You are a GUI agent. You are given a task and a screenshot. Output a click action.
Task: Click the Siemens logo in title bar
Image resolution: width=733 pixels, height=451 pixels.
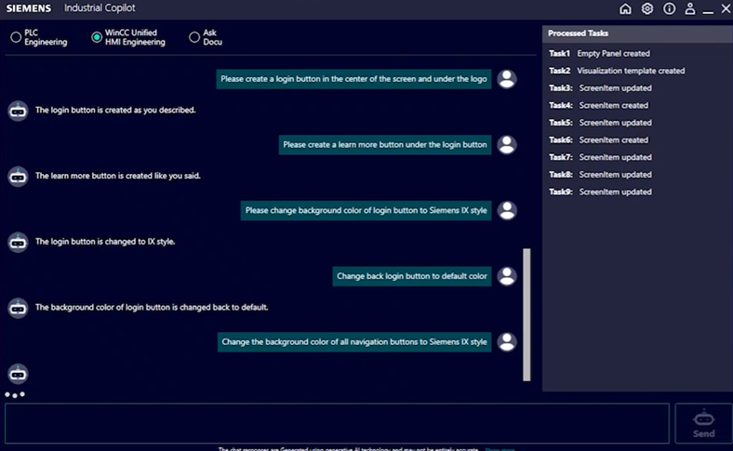point(29,8)
